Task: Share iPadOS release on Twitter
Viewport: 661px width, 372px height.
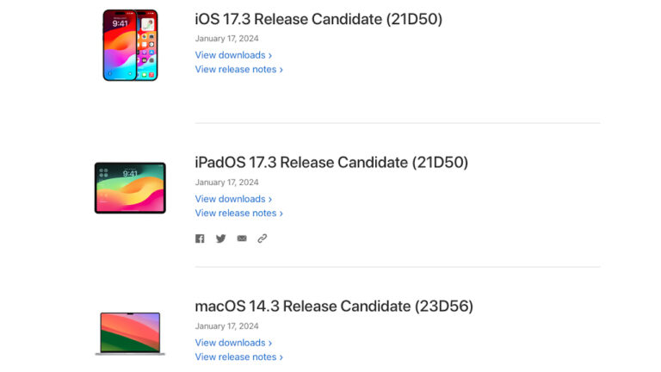Action: click(220, 239)
